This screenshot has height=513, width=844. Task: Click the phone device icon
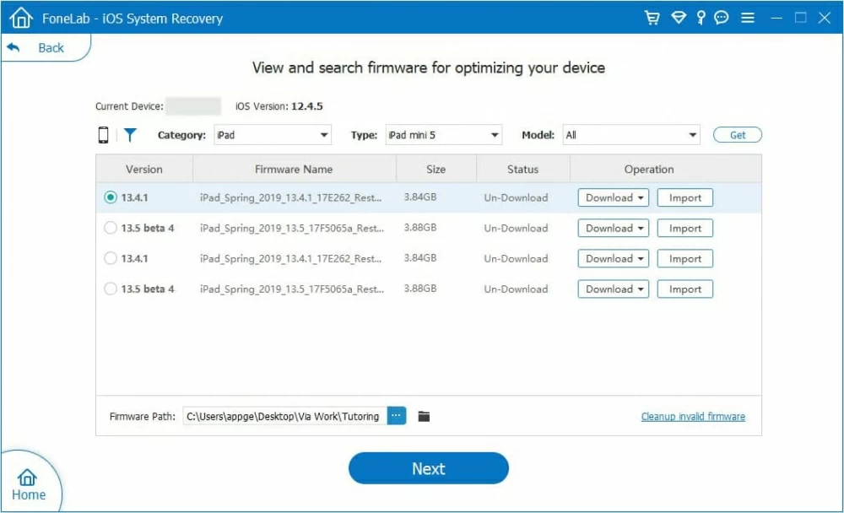point(104,135)
